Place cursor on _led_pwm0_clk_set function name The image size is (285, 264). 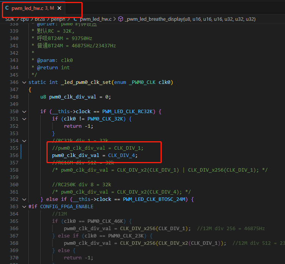click(86, 82)
